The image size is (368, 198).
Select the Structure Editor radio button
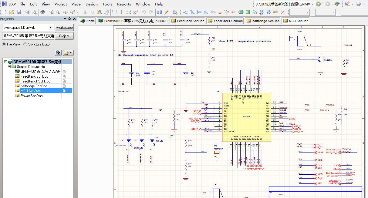click(x=25, y=44)
